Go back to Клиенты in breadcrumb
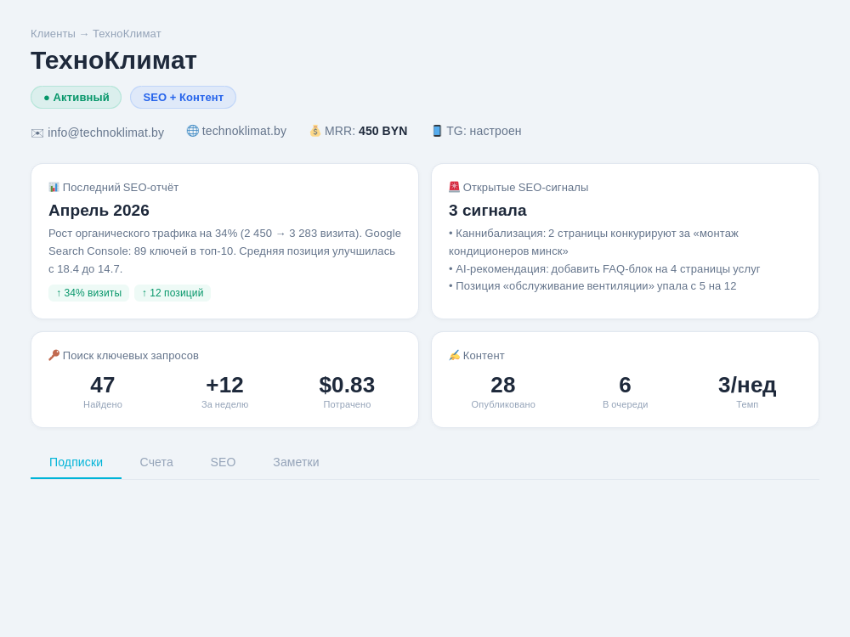Image resolution: width=850 pixels, height=637 pixels. pyautogui.click(x=53, y=34)
